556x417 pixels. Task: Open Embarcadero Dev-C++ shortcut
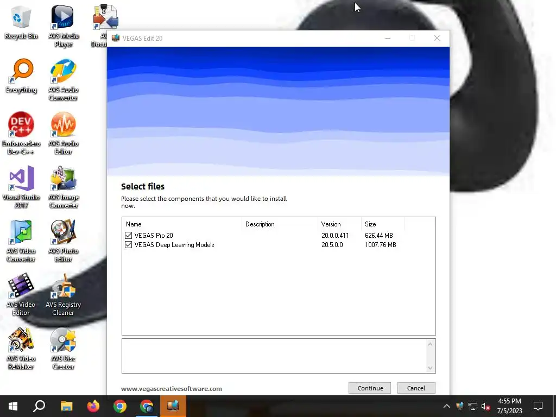pyautogui.click(x=21, y=134)
